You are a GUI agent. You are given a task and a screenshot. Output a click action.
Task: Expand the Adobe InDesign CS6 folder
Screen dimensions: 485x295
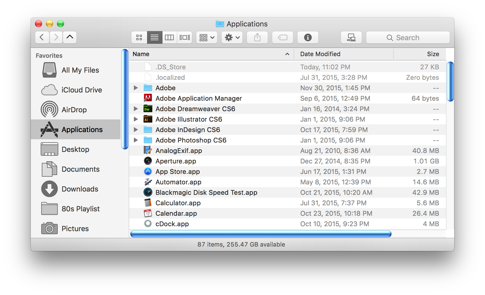coord(136,130)
